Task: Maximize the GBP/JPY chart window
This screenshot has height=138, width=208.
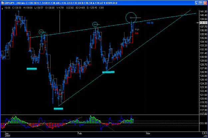Action: (x=201, y=3)
